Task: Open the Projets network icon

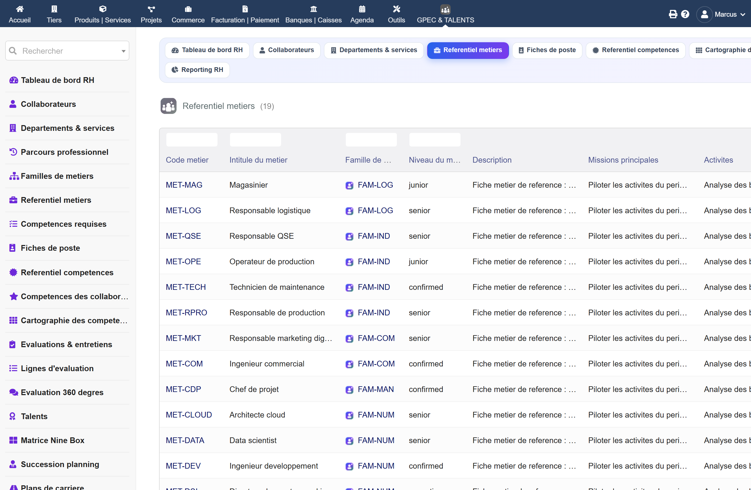Action: 151,9
